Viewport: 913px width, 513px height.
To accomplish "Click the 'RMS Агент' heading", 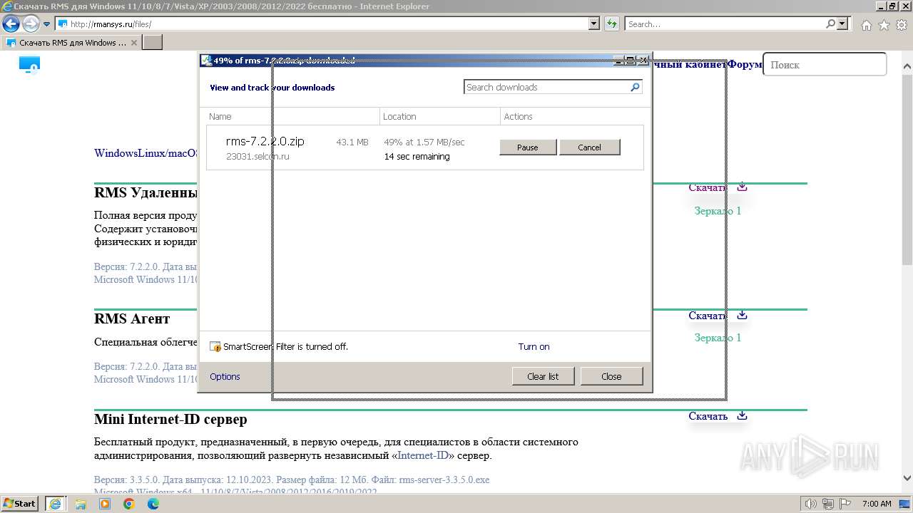I will click(x=132, y=318).
